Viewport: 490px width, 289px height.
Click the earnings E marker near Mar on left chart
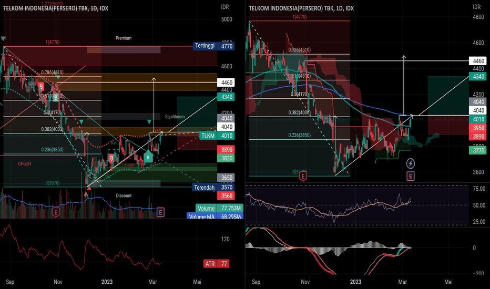coord(160,212)
